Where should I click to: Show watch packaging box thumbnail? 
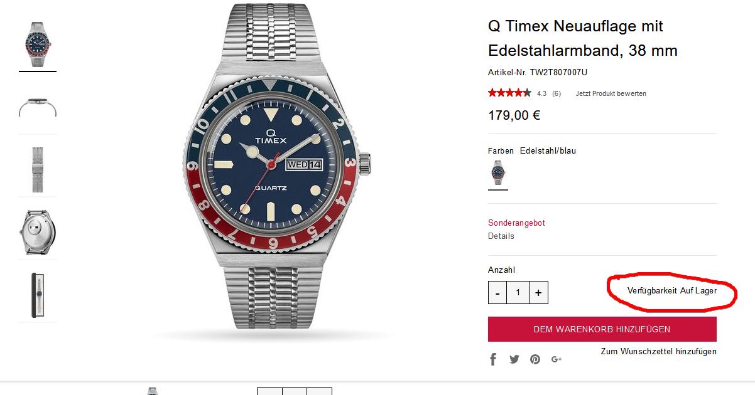pos(38,295)
